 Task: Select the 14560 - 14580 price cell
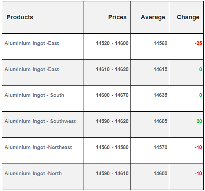[112, 147]
